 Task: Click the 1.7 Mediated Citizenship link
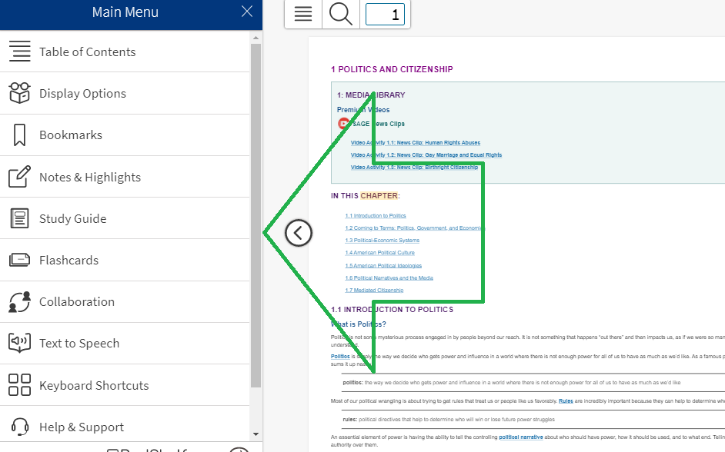pyautogui.click(x=373, y=291)
